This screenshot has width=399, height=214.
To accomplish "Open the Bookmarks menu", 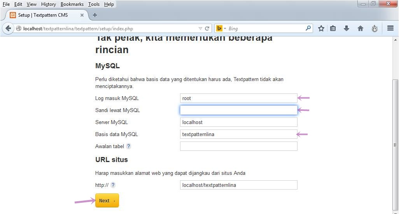I will [x=72, y=4].
